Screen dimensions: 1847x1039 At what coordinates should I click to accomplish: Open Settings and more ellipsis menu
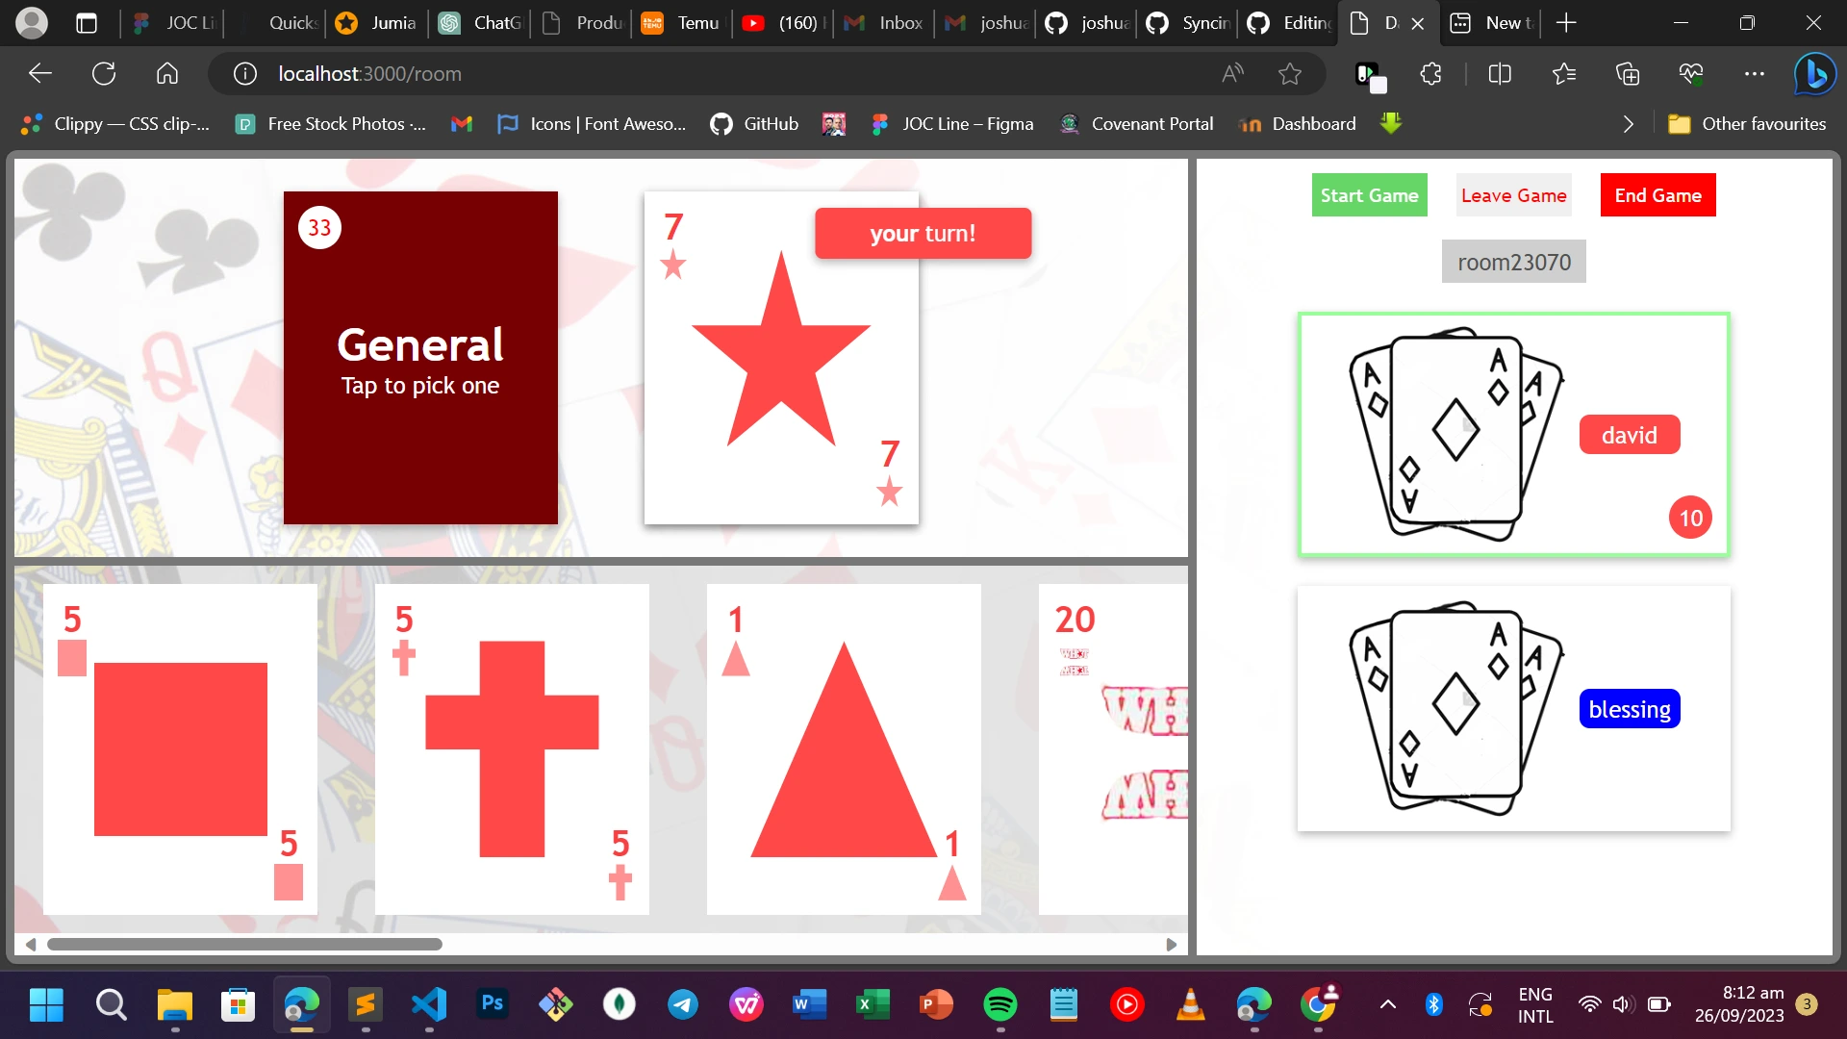point(1754,74)
